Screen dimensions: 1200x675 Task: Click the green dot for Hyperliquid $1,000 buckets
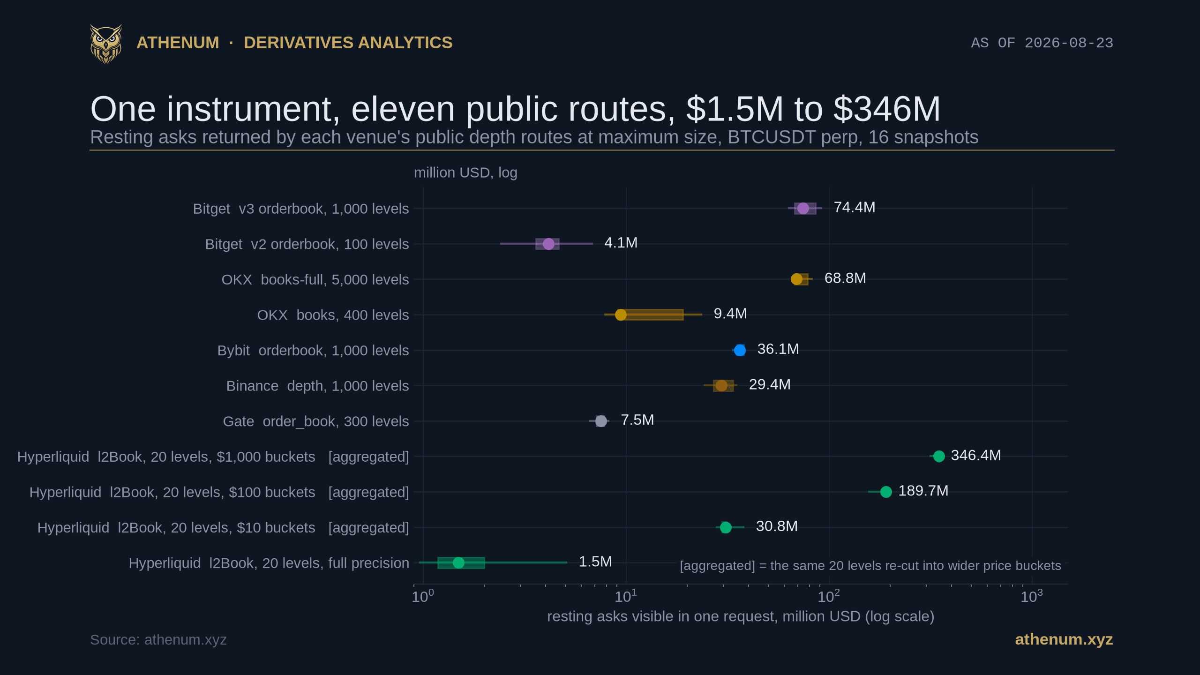coord(939,456)
